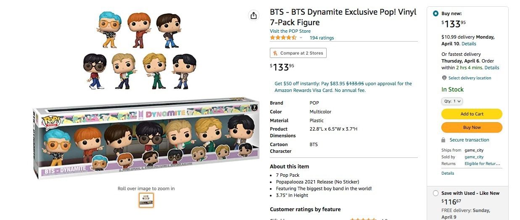Image resolution: width=520 pixels, height=220 pixels.
Task: Click the Secure transaction lock icon
Action: (443, 140)
